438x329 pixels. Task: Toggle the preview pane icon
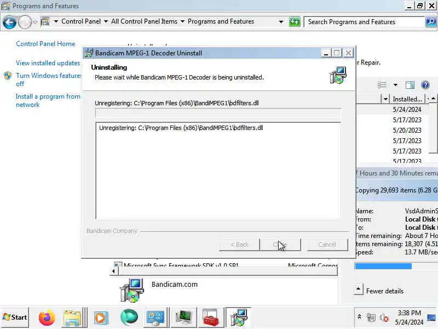410,85
